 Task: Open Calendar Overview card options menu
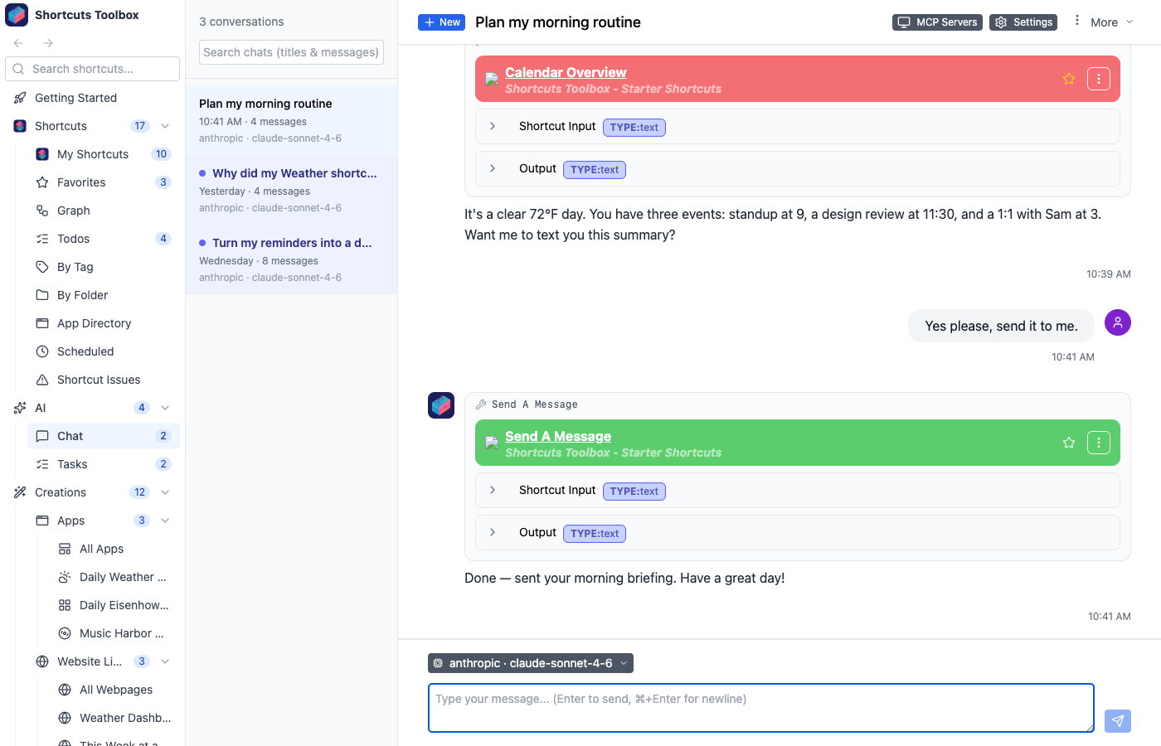point(1099,79)
